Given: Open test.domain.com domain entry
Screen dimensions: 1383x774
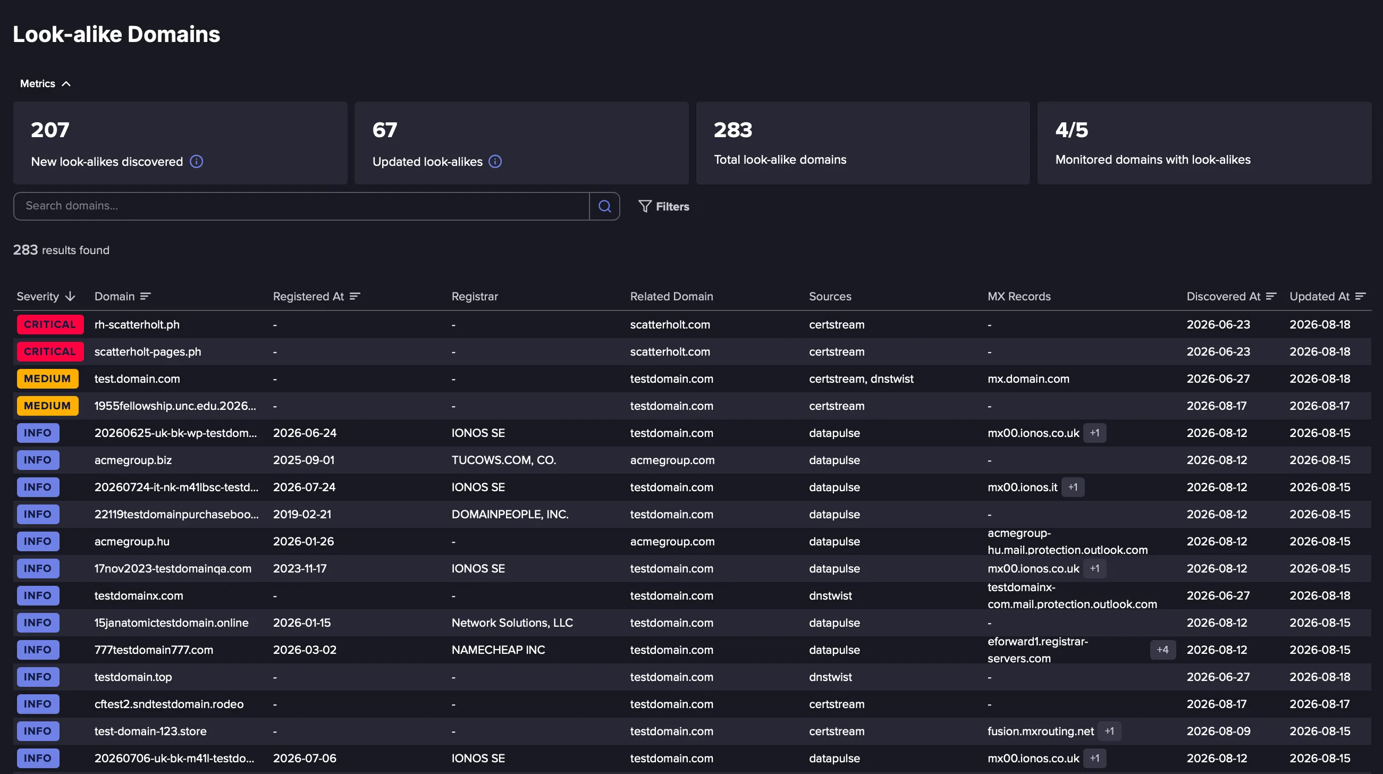Looking at the screenshot, I should tap(137, 378).
